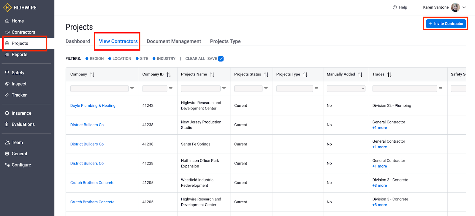
Task: Sort by Manually Added column icon
Action: pyautogui.click(x=360, y=75)
